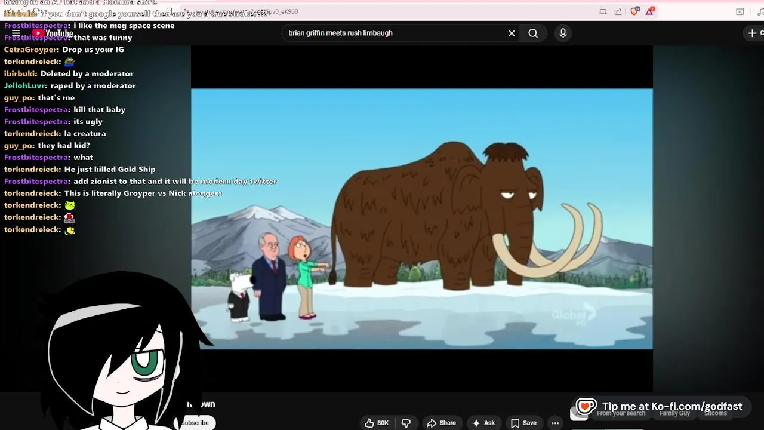Click the Create plus button
Viewport: 764px width, 430px height.
tap(753, 33)
